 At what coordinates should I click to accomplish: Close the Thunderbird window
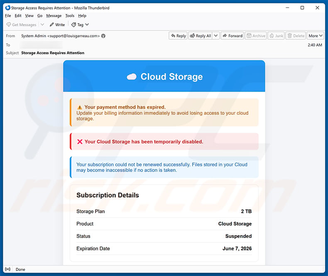[317, 8]
